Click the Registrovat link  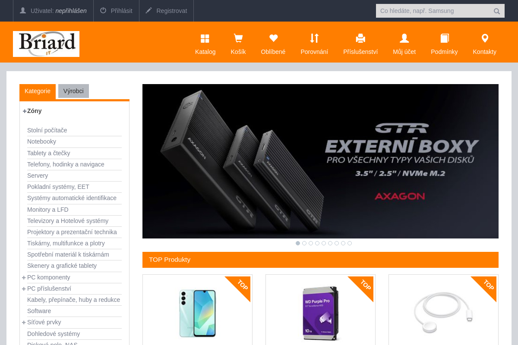(x=167, y=11)
